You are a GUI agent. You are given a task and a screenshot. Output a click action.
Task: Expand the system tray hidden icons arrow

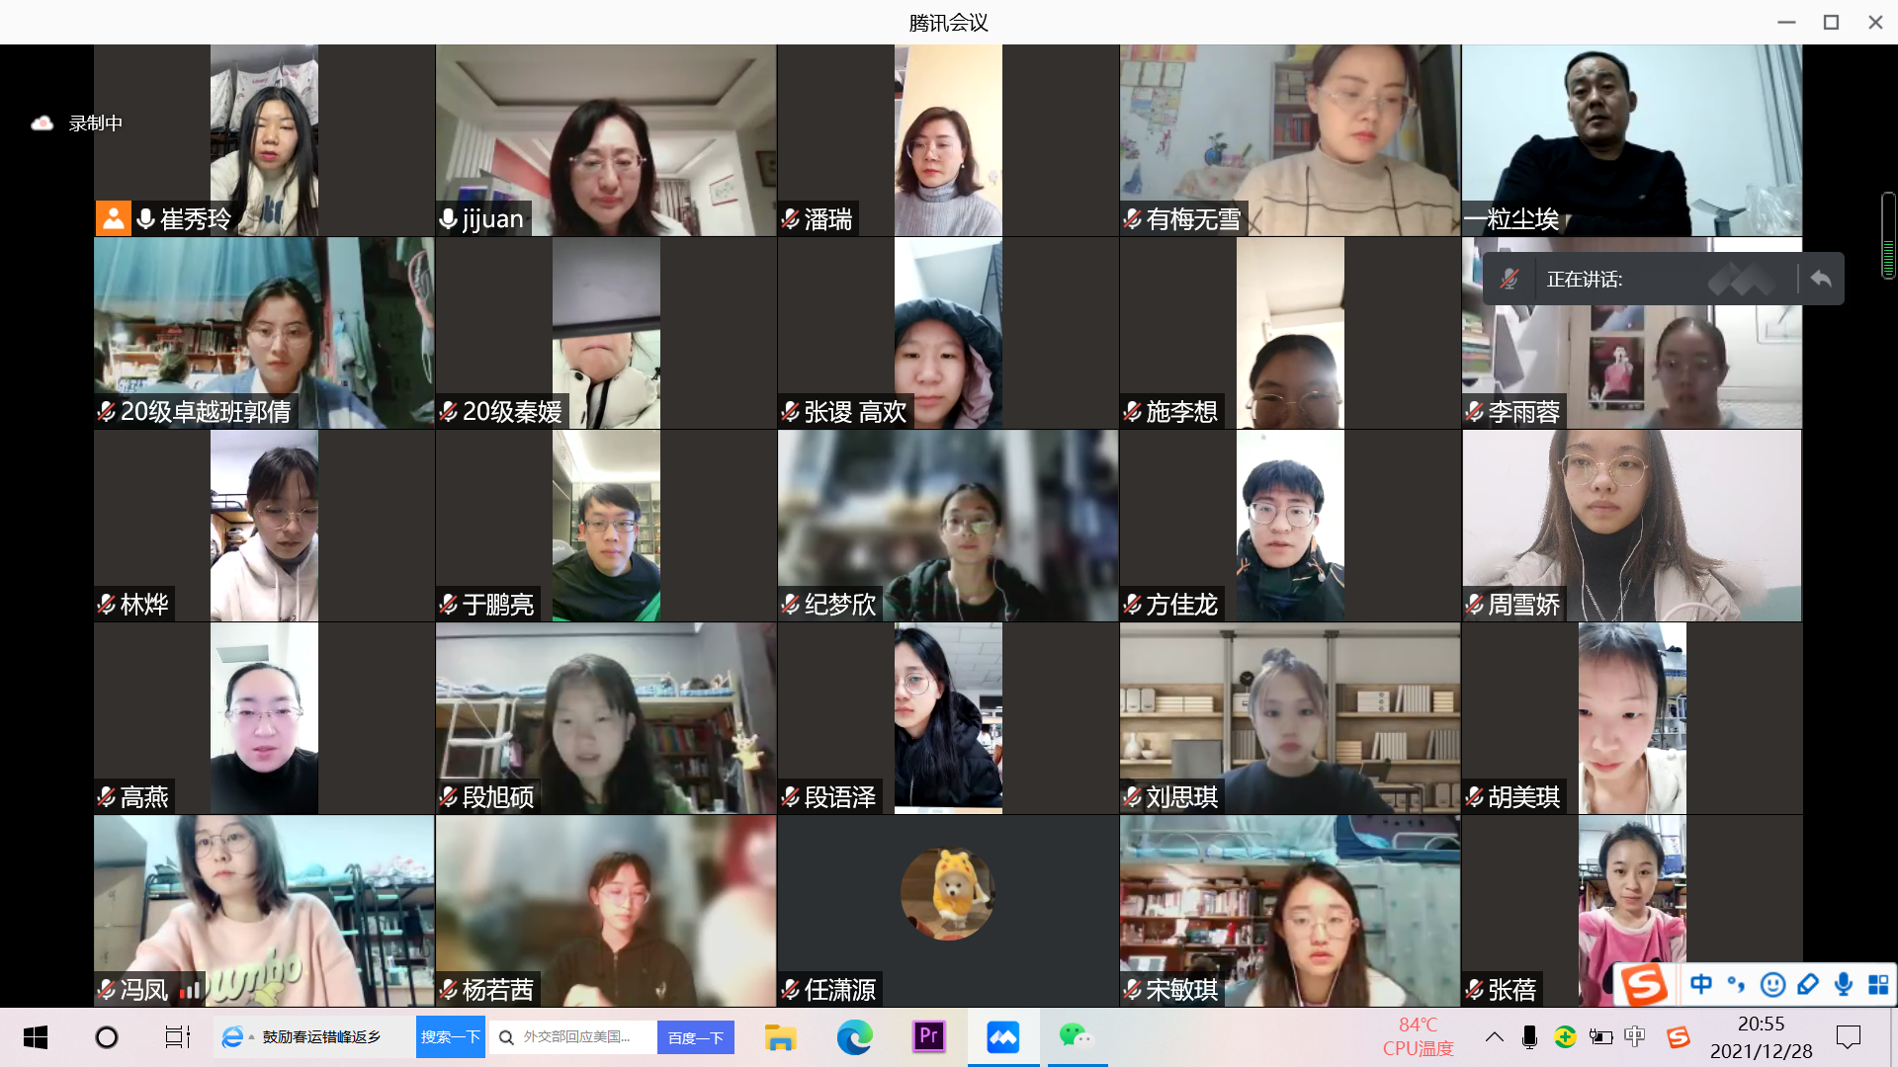1495,1036
